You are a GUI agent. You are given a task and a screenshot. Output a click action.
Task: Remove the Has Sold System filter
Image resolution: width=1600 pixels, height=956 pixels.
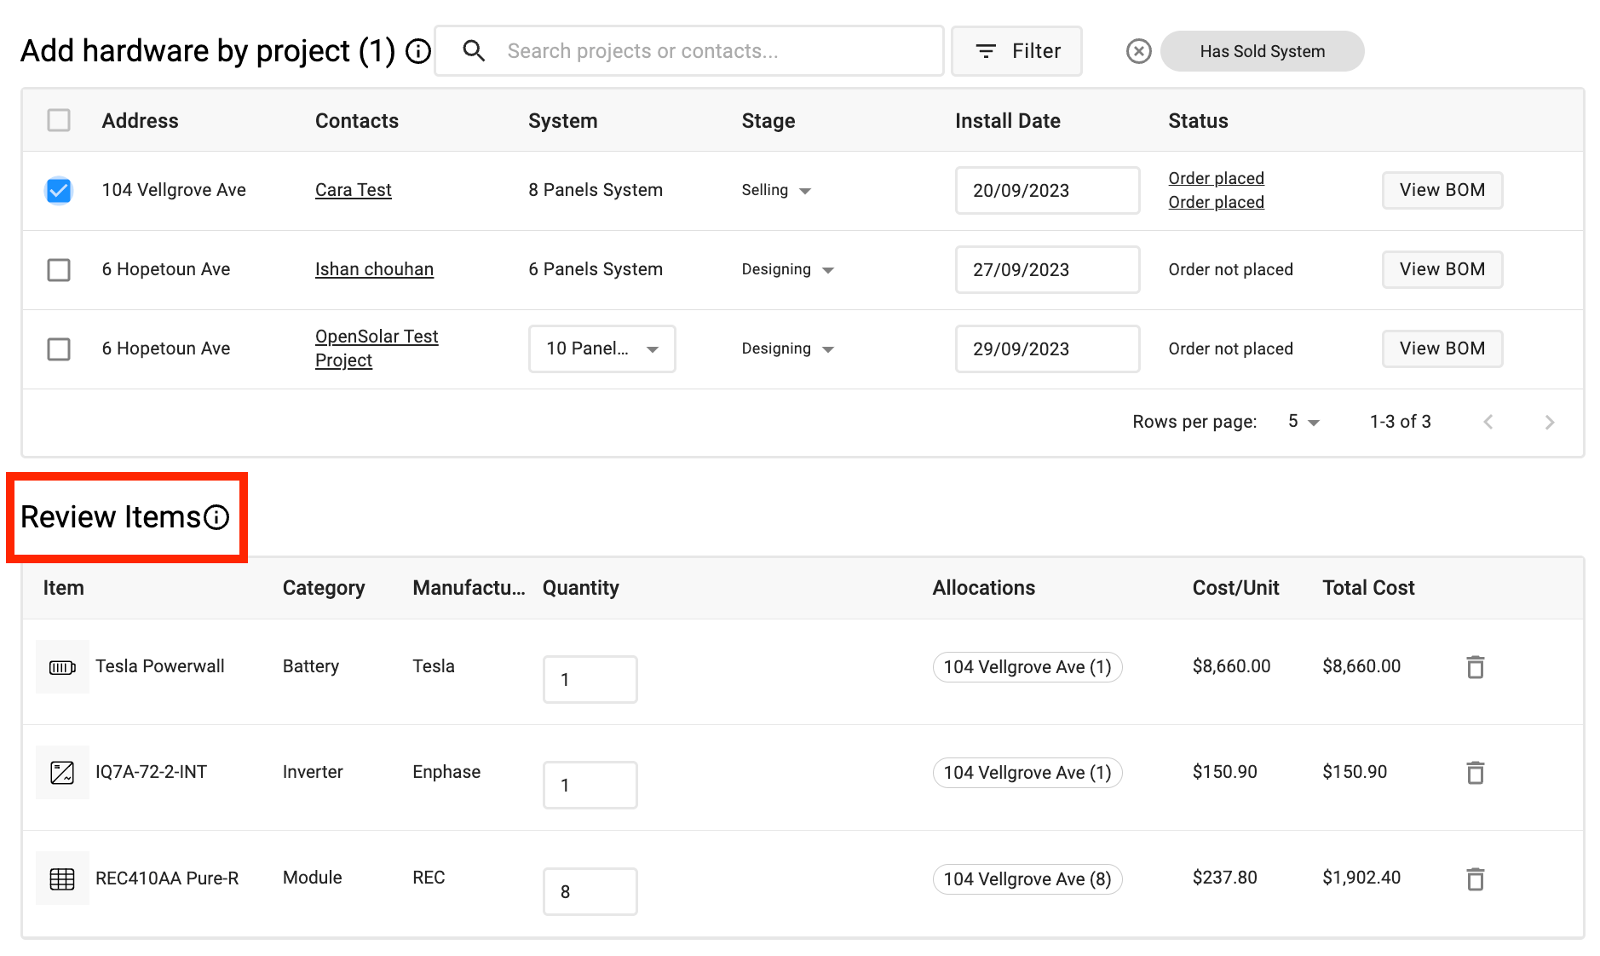click(x=1138, y=51)
